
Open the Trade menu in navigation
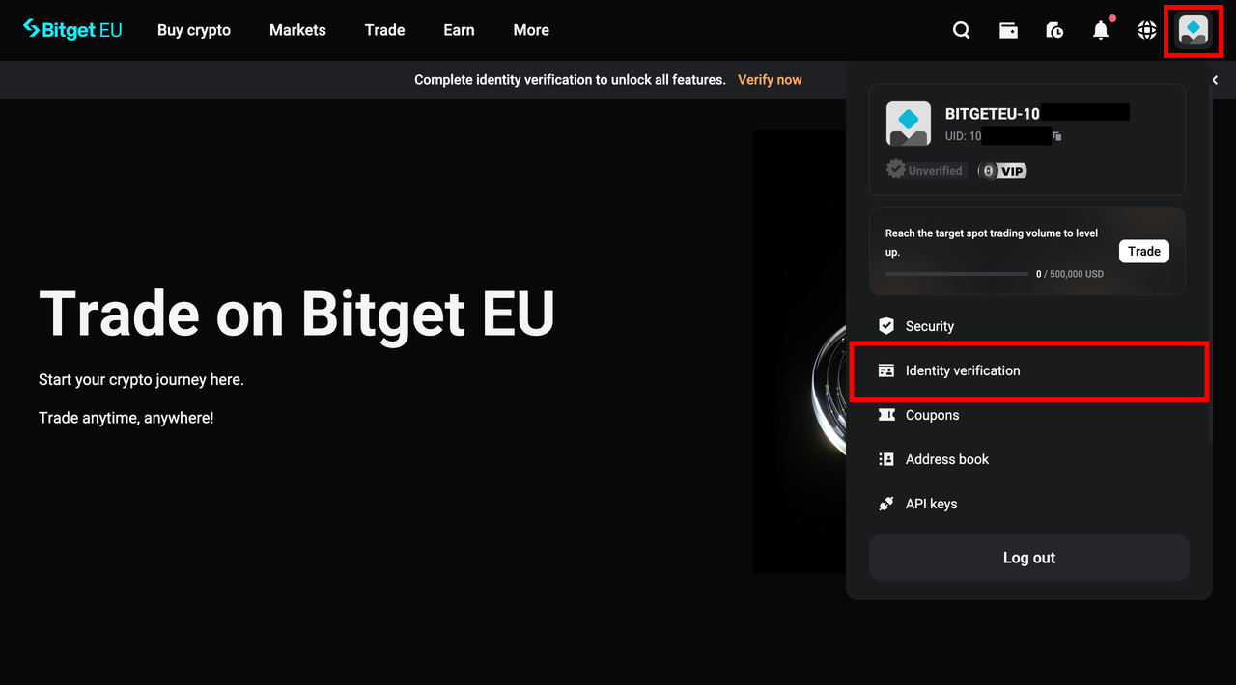384,30
